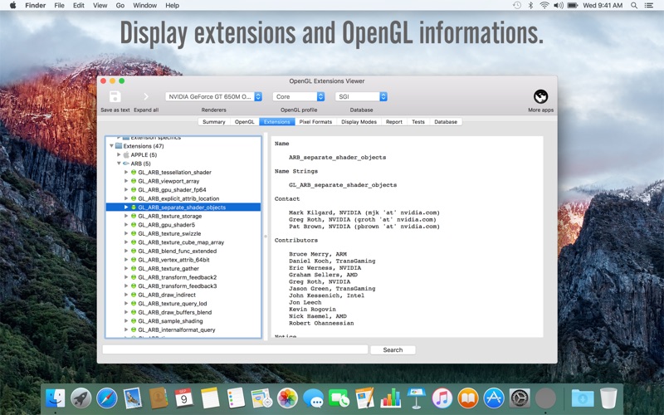Switch to the Summary tab
The image size is (664, 415).
tap(214, 121)
